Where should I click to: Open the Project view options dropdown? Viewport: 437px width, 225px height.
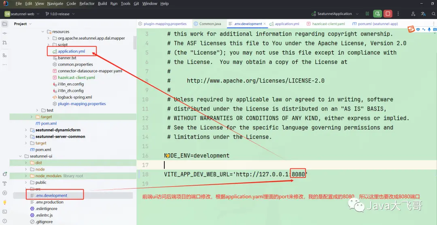(23, 24)
